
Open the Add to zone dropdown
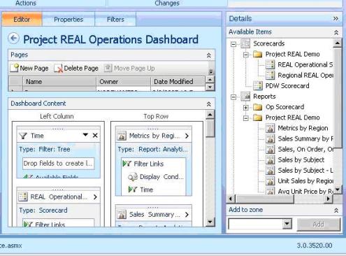tap(287, 224)
